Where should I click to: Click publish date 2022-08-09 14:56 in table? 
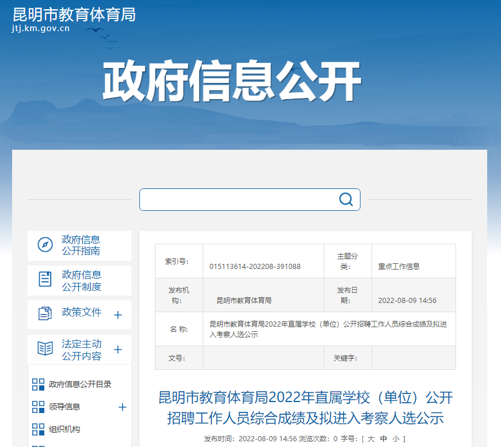tap(407, 300)
